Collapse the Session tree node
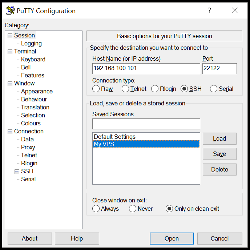 [10, 36]
